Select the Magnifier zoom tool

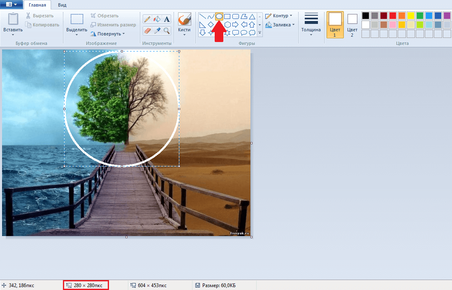tap(167, 31)
